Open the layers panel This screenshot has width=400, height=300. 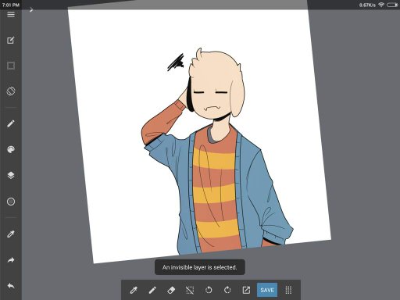(11, 175)
